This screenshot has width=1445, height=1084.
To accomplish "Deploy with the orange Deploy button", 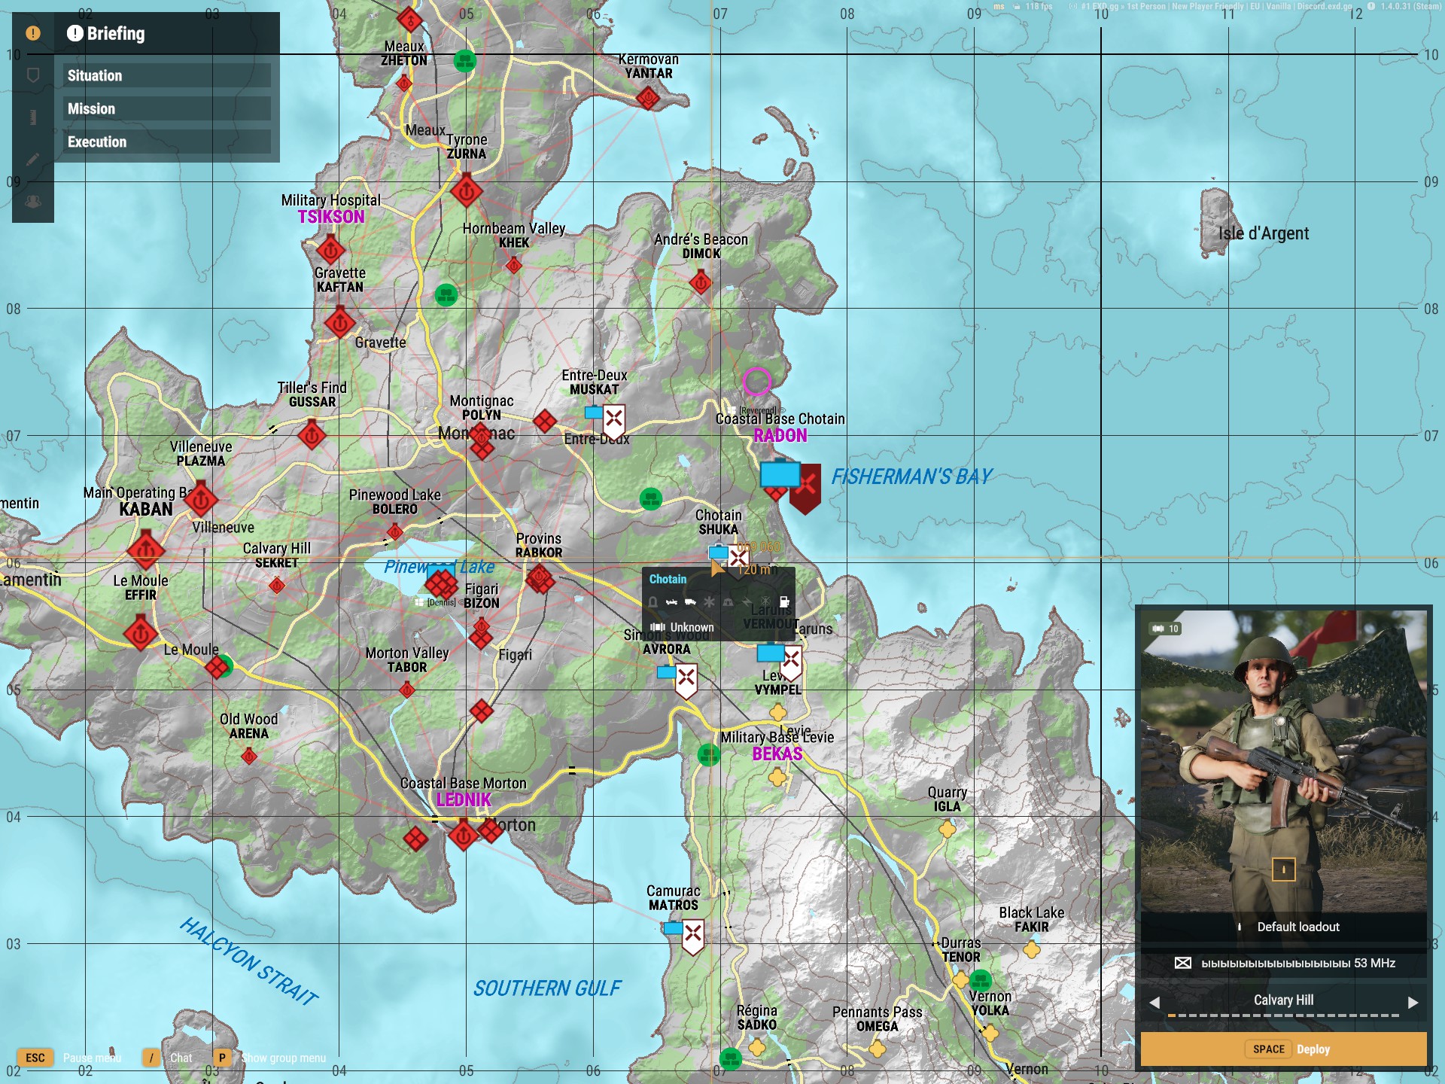I will click(x=1284, y=1049).
